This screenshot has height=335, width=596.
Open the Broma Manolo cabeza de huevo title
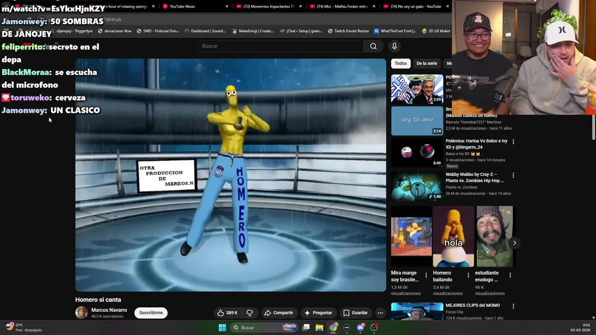tap(471, 113)
